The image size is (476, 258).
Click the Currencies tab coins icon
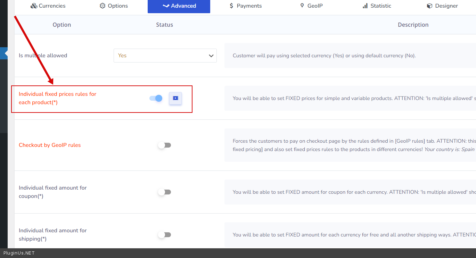(34, 6)
